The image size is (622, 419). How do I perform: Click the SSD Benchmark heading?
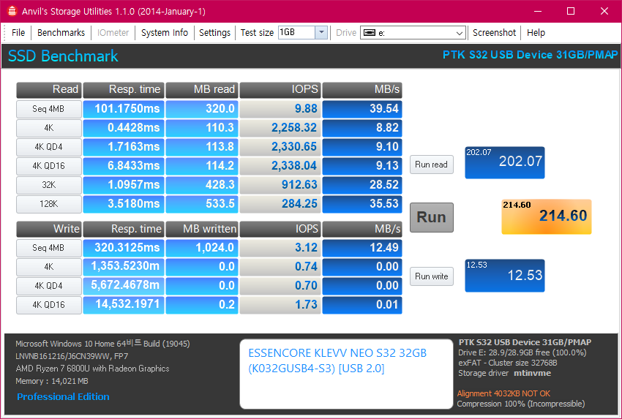63,56
